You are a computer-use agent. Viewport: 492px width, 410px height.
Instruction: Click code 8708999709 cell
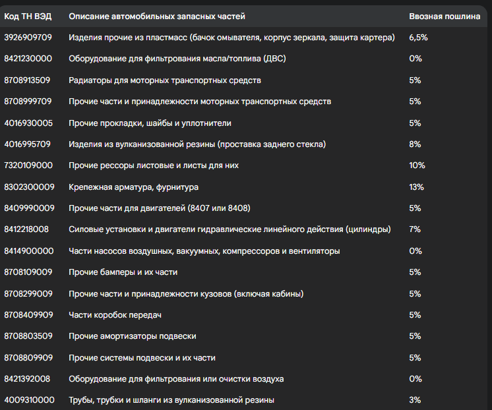pyautogui.click(x=28, y=102)
